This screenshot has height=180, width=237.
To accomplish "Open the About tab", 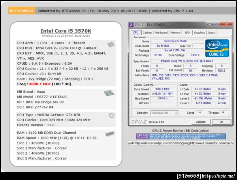I will 211,32.
